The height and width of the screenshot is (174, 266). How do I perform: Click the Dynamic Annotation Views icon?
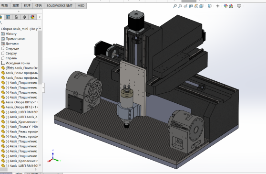tap(196, 6)
